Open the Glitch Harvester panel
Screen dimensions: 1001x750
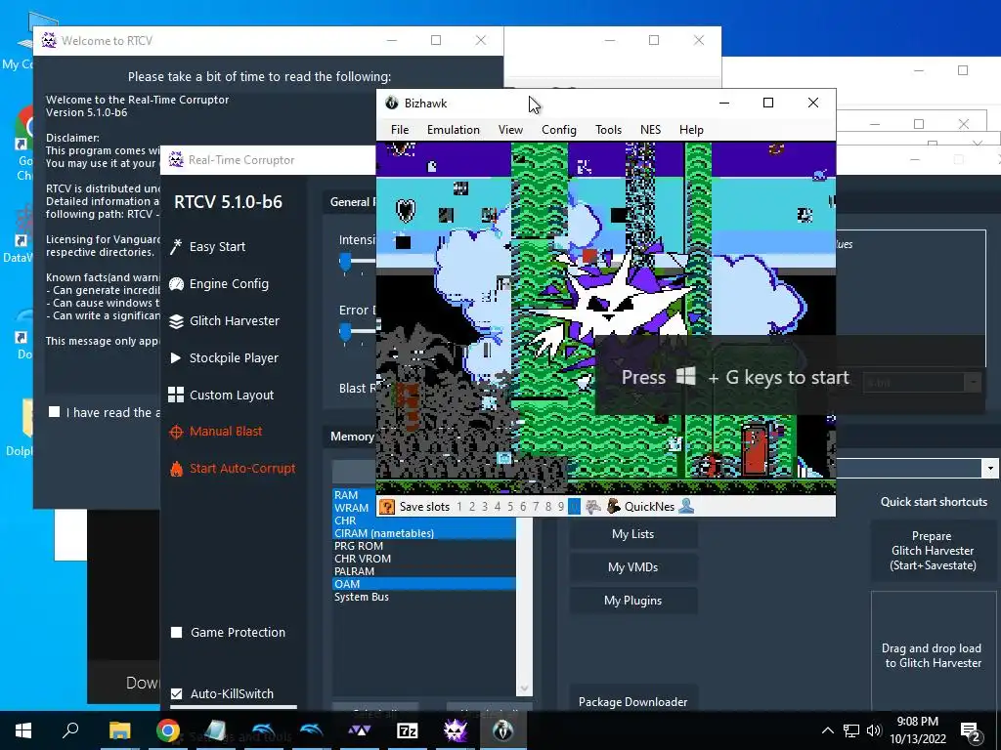(224, 320)
